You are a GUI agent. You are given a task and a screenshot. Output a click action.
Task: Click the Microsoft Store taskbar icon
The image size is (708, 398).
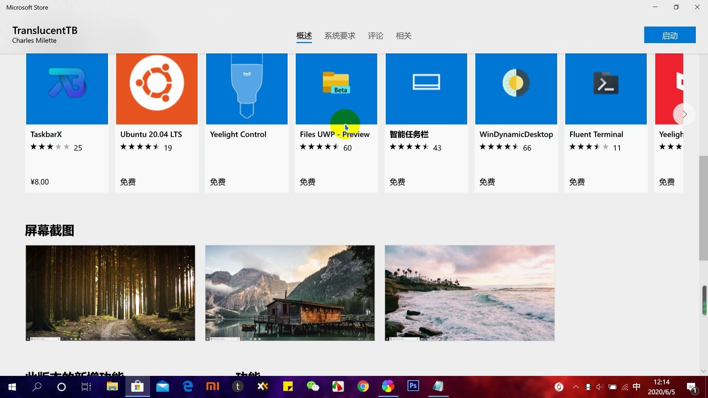pyautogui.click(x=137, y=387)
